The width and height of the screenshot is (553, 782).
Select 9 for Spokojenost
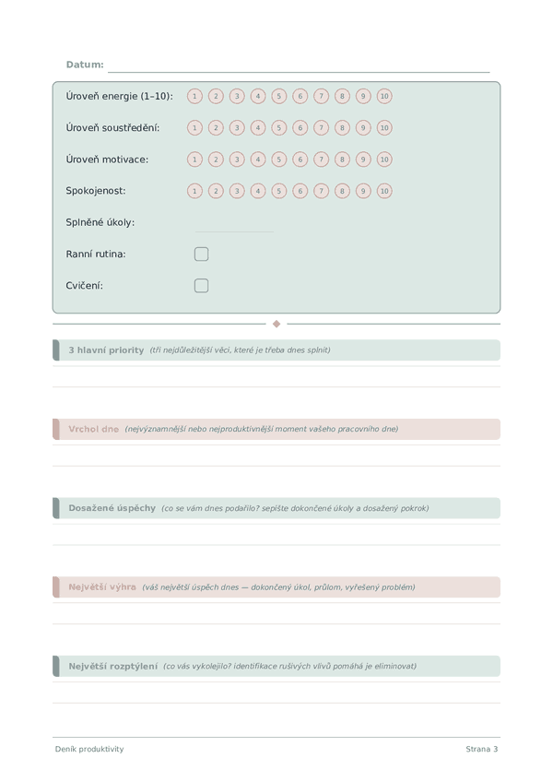pos(363,191)
